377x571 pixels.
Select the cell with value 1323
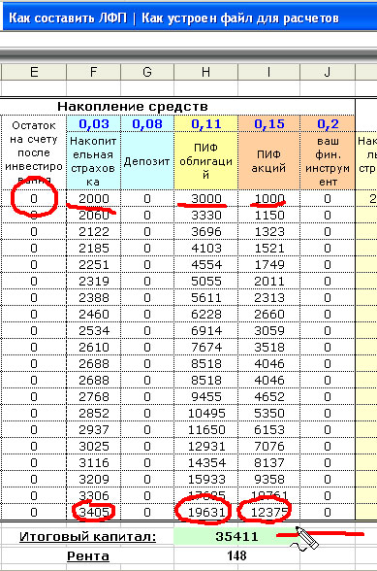pyautogui.click(x=269, y=231)
